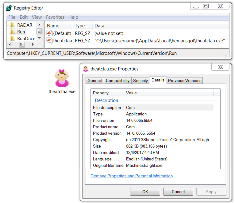Click tree pane scroll left arrow

[10, 44]
